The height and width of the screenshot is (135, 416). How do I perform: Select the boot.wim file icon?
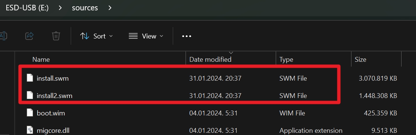(30, 113)
